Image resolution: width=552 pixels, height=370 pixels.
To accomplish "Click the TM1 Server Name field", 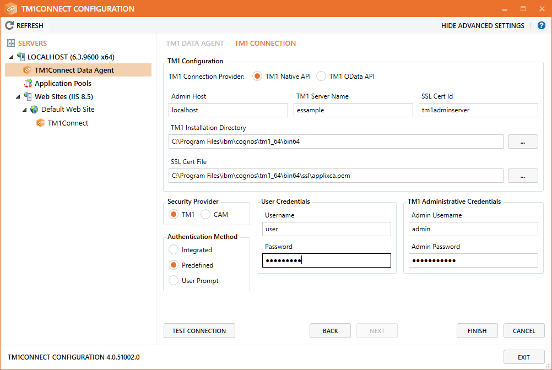I will click(x=353, y=110).
